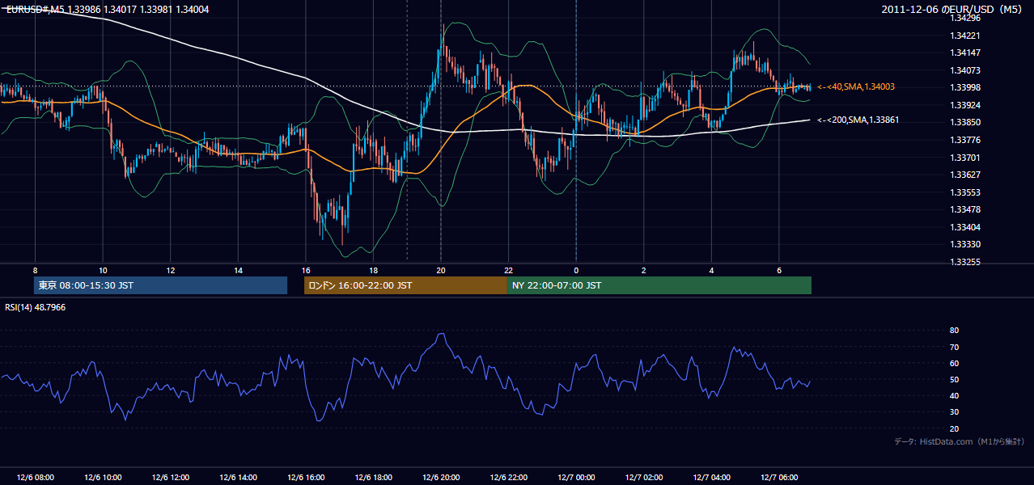Click price axis value 1.33627
This screenshot has width=1034, height=485.
[966, 175]
